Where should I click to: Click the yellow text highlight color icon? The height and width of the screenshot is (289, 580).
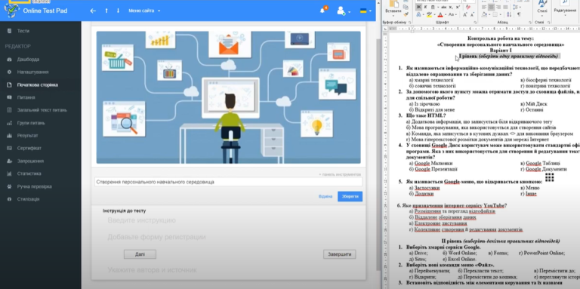[x=429, y=15]
